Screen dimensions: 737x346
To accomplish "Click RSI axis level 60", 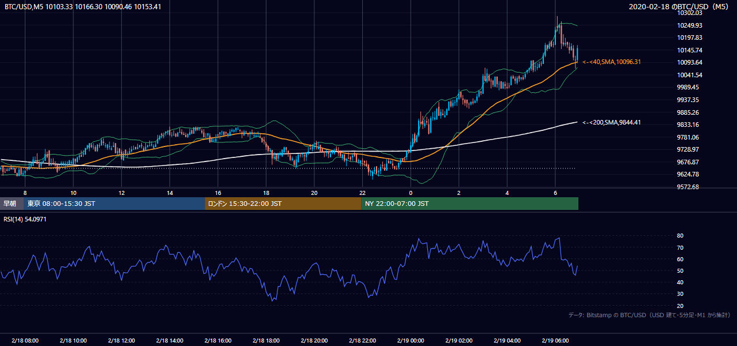I will [680, 259].
